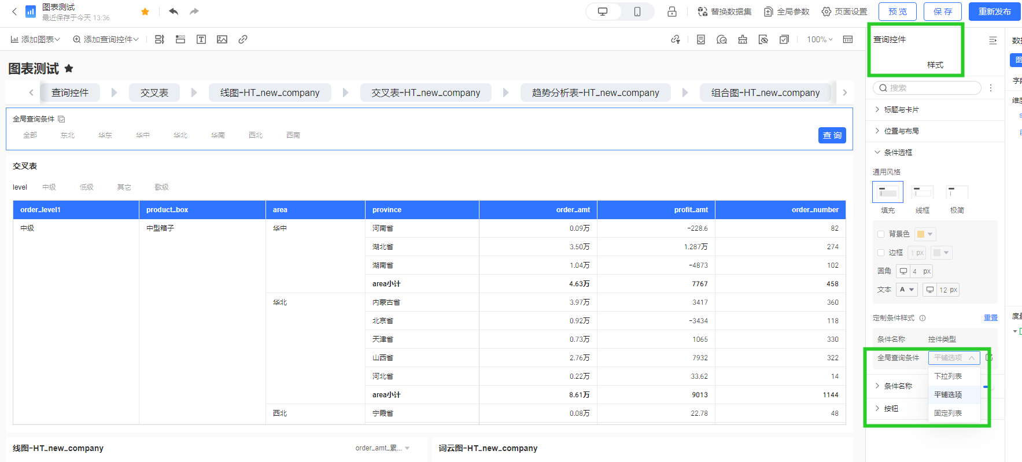
Task: Open the 添加图表 dropdown
Action: tap(35, 39)
